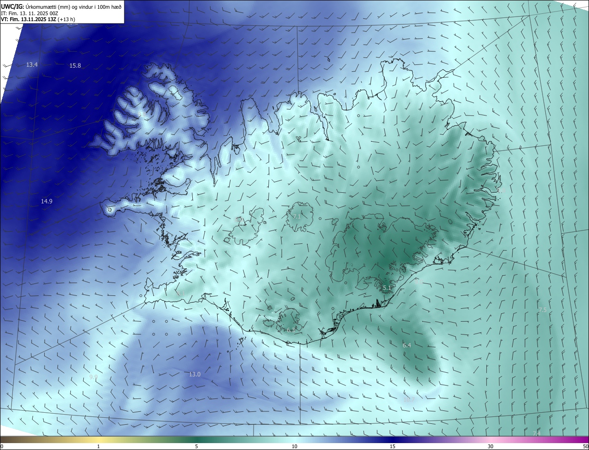Click the color scale at label 0
589x450 pixels.
[2, 447]
